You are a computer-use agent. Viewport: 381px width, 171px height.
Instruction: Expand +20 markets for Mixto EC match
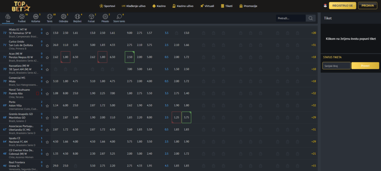(x=313, y=33)
